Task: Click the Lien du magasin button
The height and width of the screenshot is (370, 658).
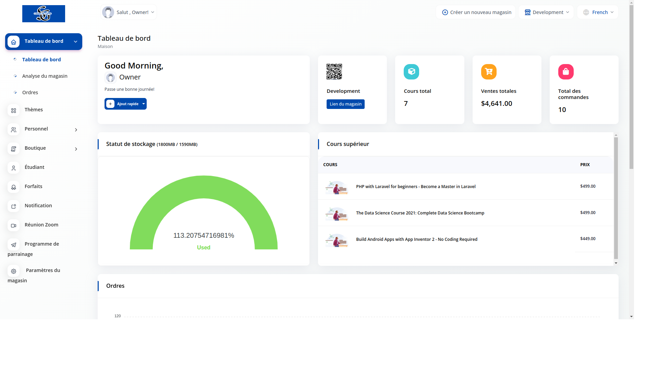Action: pos(345,104)
